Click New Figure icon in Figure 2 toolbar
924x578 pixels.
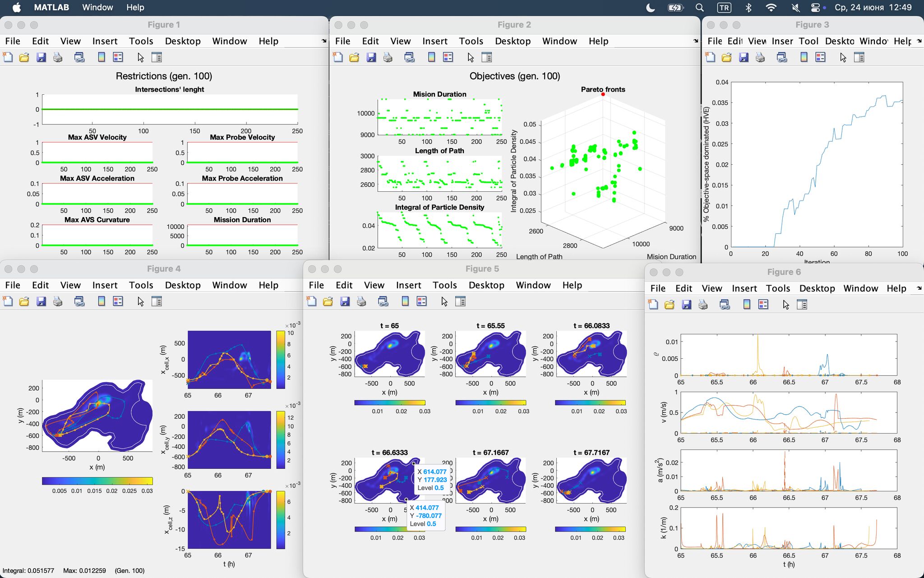coord(338,57)
